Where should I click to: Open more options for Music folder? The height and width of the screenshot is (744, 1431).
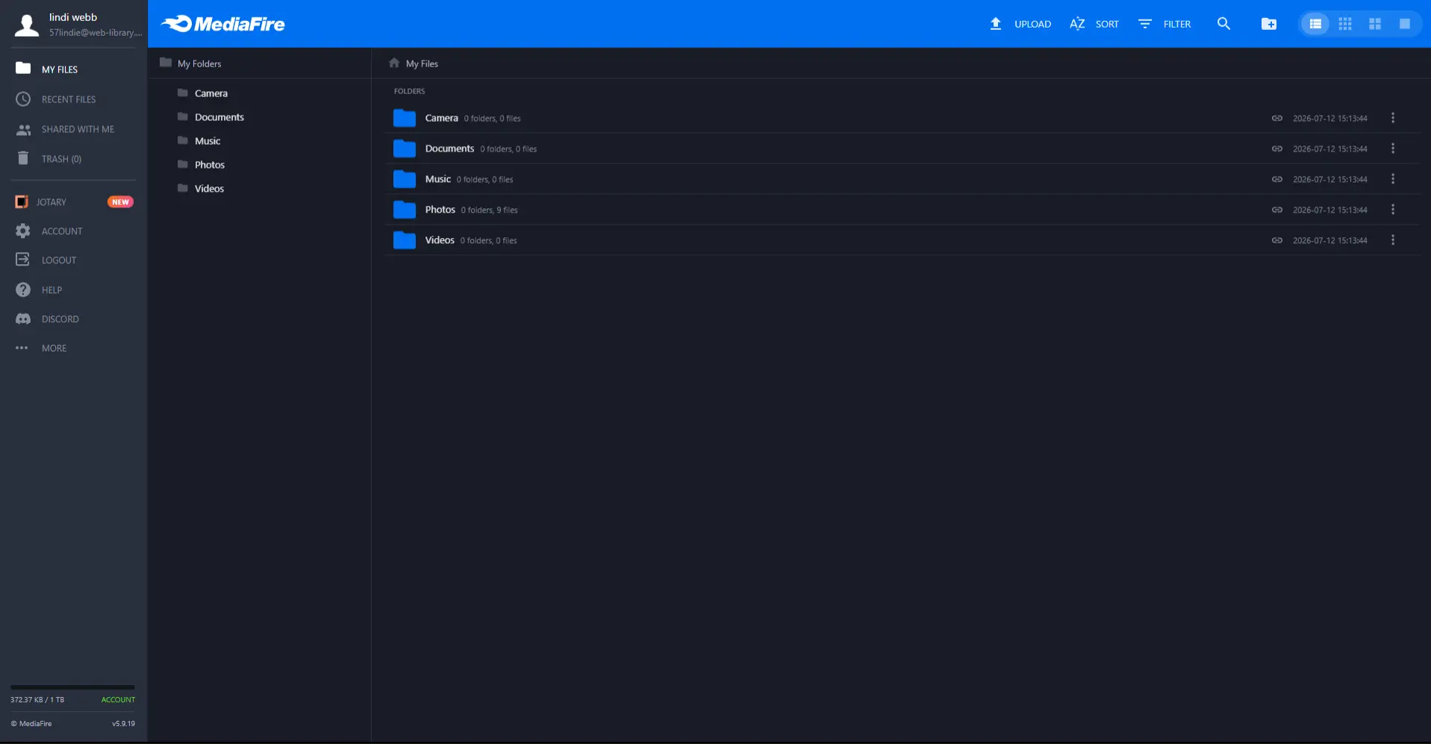pyautogui.click(x=1393, y=179)
